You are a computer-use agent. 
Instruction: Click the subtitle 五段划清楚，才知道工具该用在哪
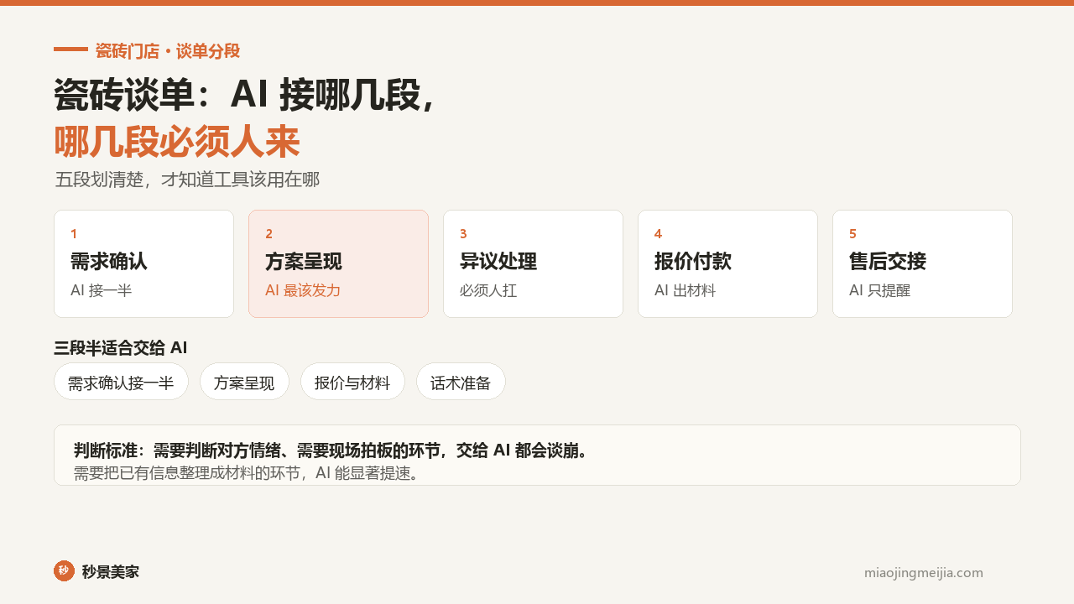pyautogui.click(x=187, y=180)
